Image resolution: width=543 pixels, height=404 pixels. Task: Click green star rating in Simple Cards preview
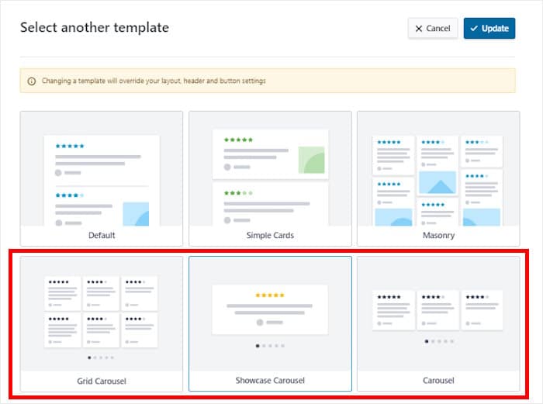238,140
